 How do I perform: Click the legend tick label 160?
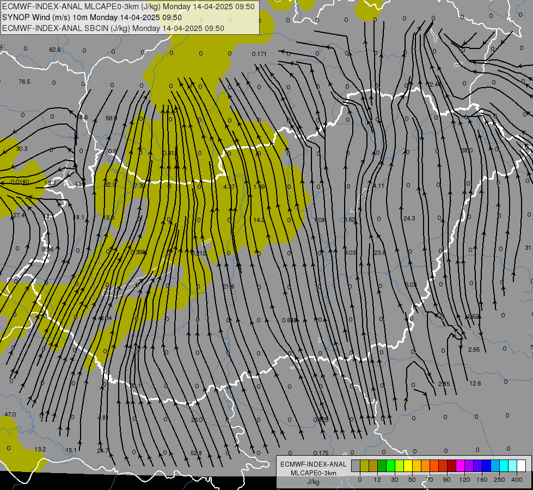click(482, 480)
